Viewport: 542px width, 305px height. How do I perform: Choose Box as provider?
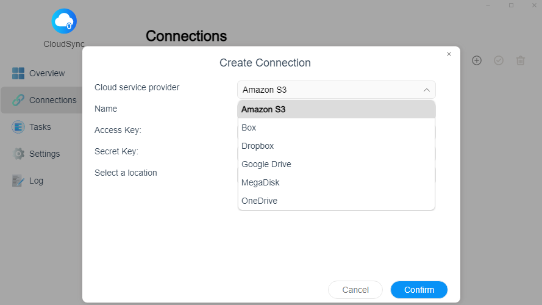[337, 127]
